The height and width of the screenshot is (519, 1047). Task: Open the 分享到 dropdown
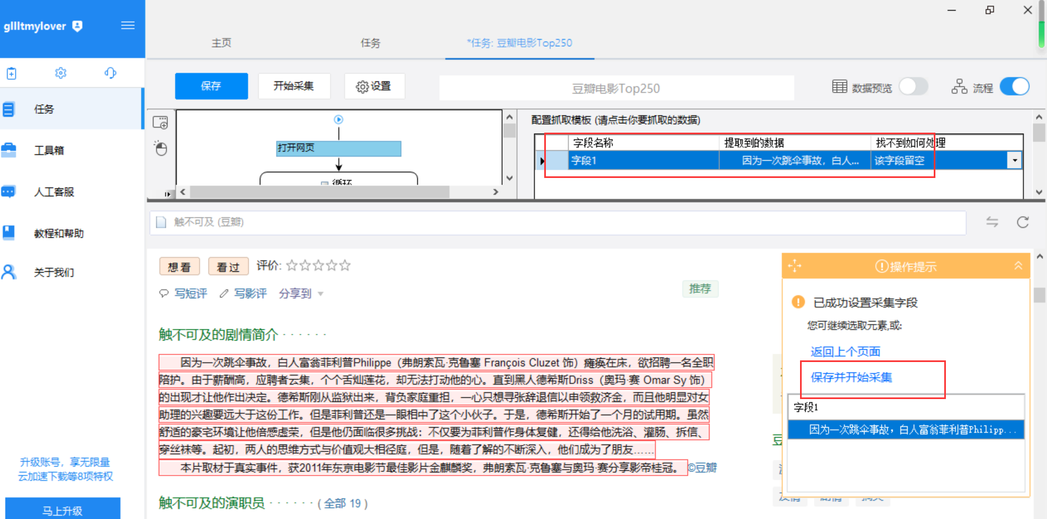301,293
